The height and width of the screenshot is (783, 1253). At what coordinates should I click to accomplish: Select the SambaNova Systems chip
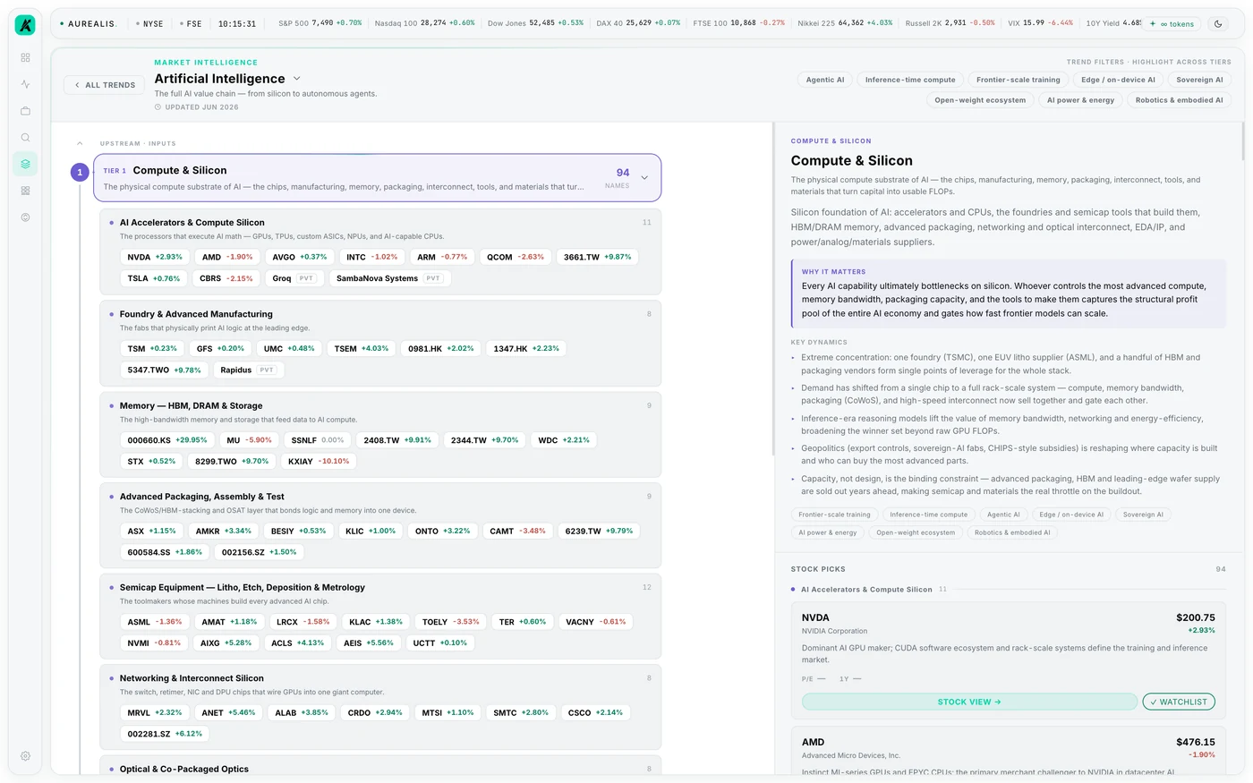[388, 278]
